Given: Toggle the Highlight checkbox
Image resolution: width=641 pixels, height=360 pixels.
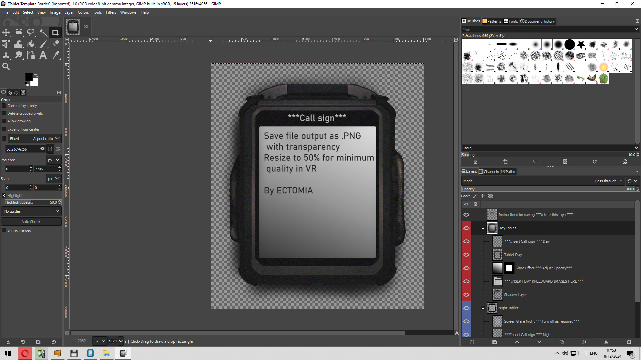Looking at the screenshot, I should coord(4,196).
